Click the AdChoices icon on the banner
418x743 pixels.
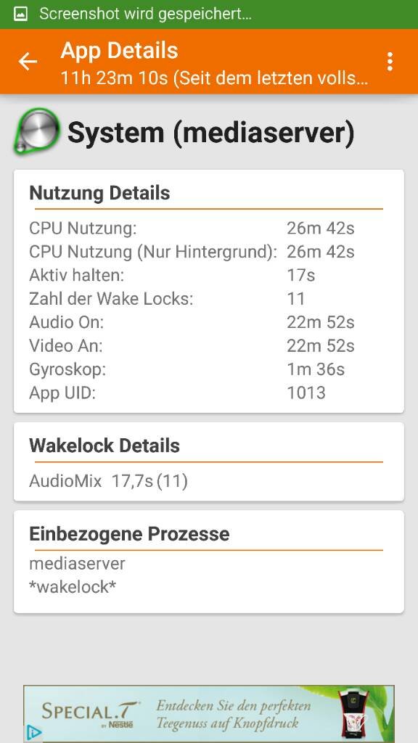33,733
